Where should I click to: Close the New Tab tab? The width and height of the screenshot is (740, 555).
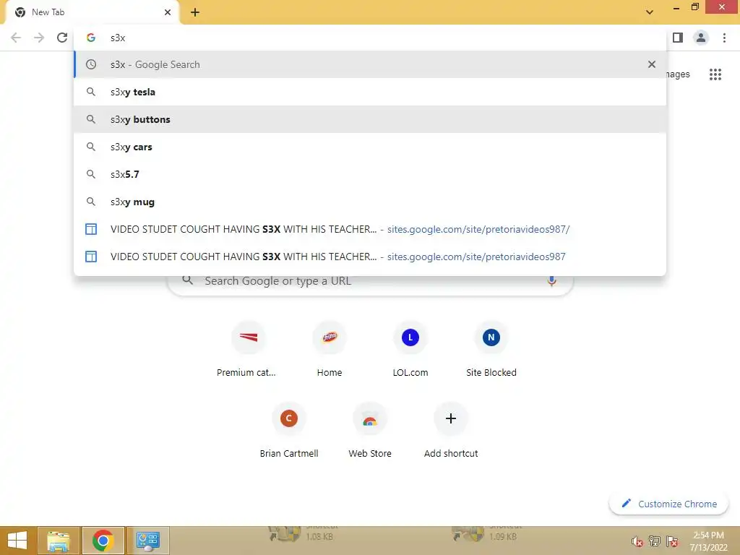pos(168,12)
